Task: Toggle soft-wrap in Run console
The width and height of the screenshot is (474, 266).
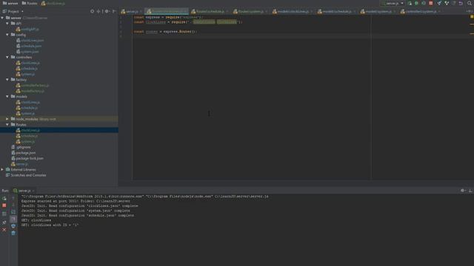Action: click(13, 212)
